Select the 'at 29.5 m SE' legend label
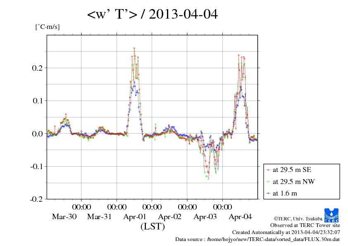 292,170
